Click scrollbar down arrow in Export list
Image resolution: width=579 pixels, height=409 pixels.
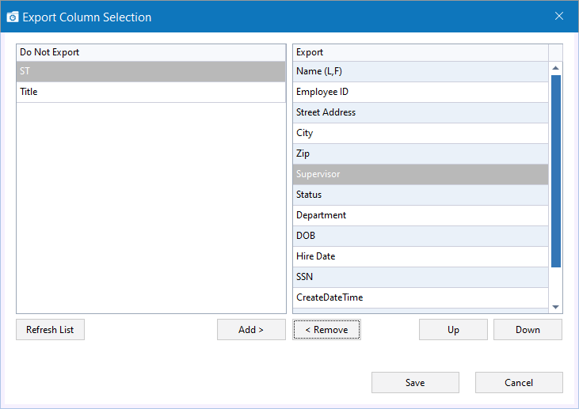coord(555,307)
